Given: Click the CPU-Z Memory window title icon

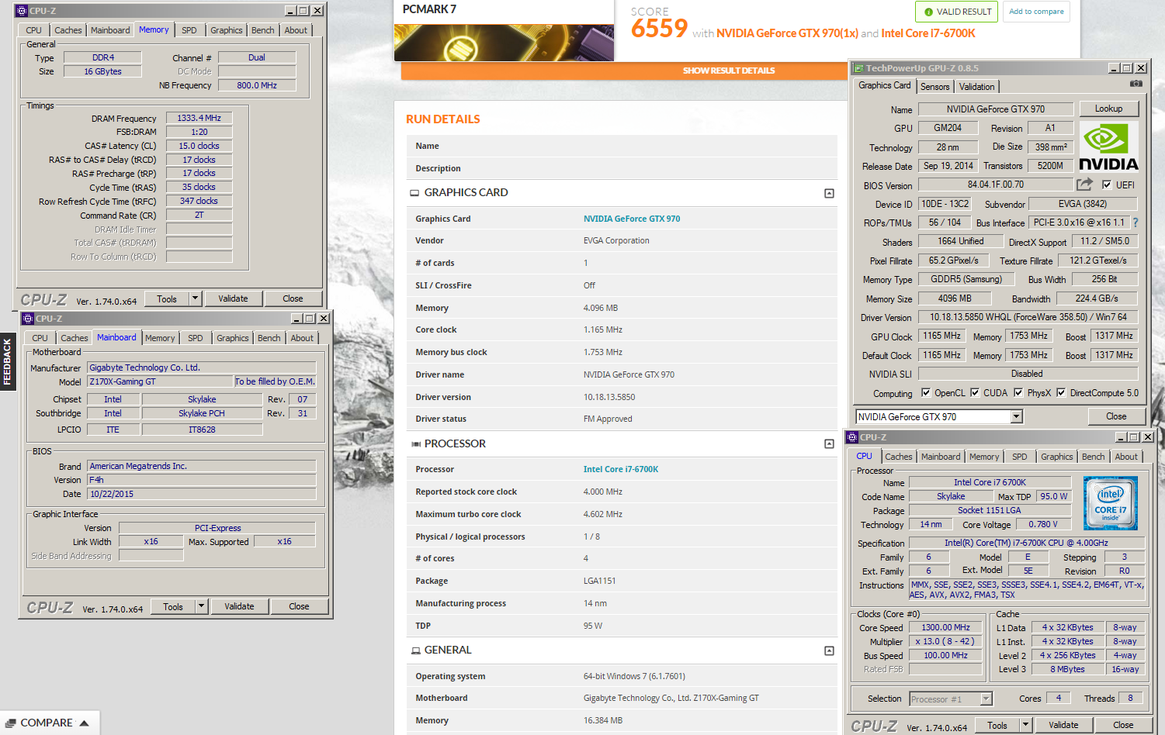Looking at the screenshot, I should (23, 11).
